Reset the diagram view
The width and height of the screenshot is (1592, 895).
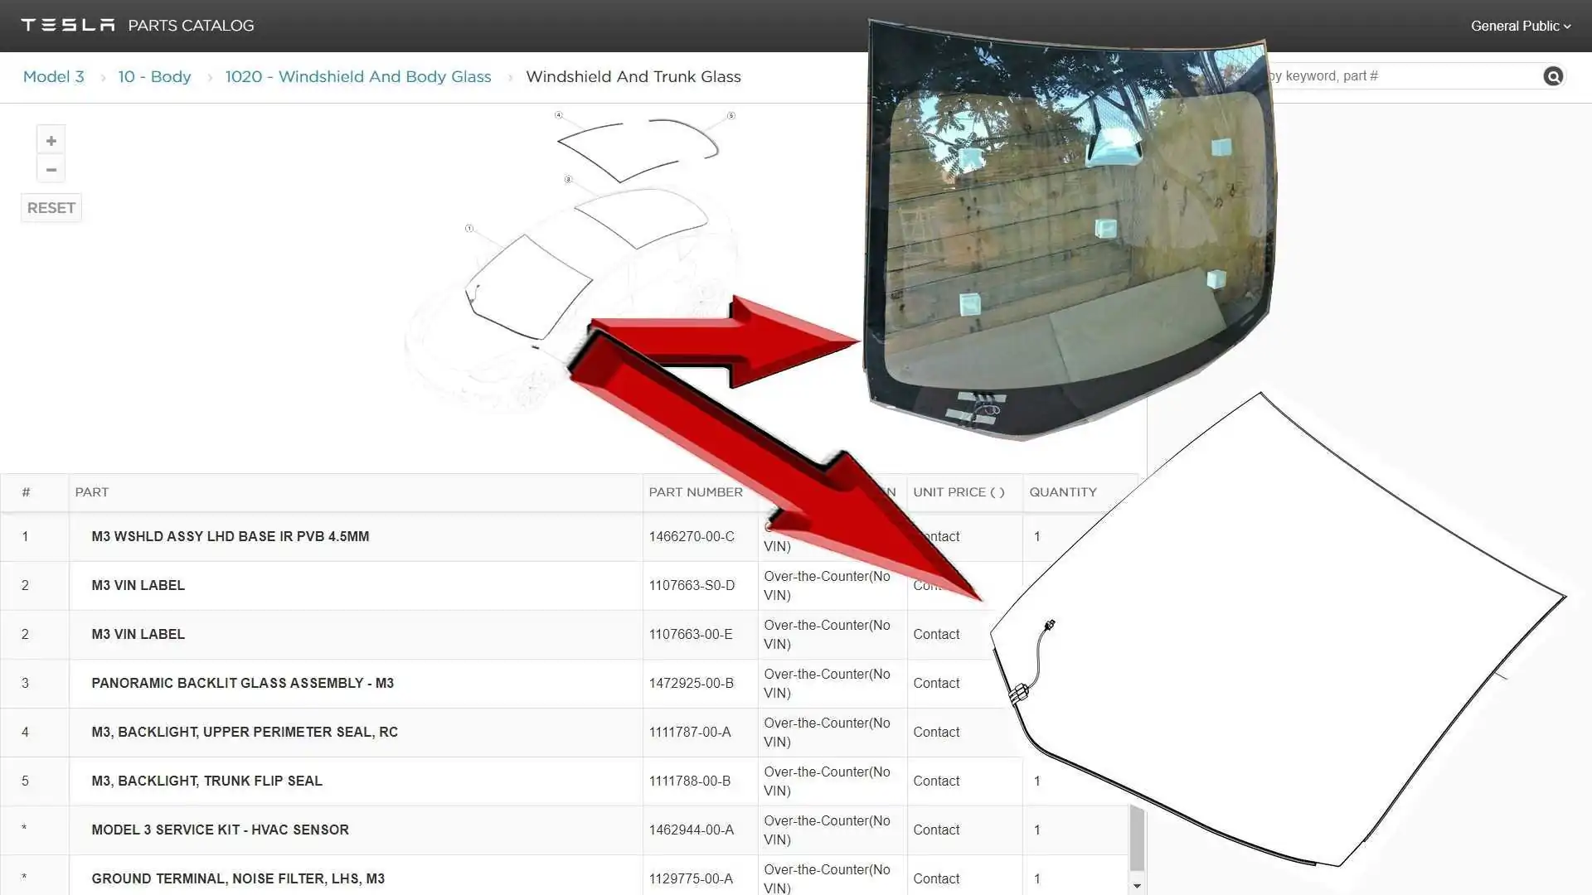click(51, 208)
